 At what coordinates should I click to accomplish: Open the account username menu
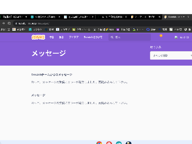pyautogui.click(x=184, y=38)
